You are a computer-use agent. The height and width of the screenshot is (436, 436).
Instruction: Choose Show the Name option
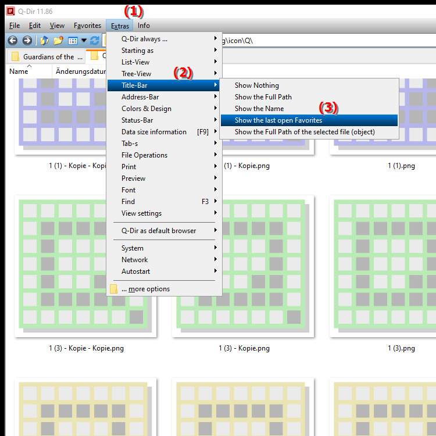(309, 109)
